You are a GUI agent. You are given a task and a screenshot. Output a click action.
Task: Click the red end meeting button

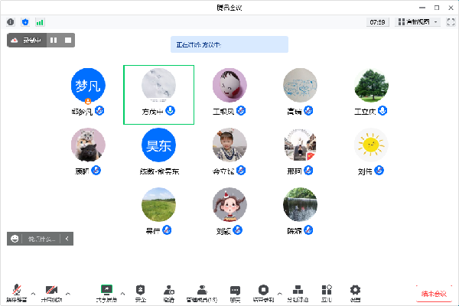435,294
